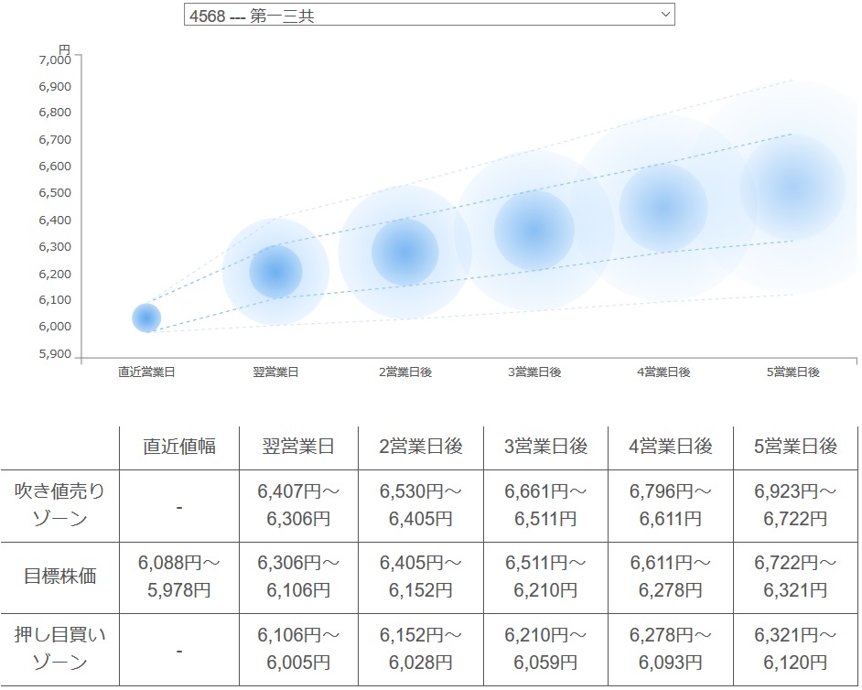Click the 3営業日後 bubble on the chart
This screenshot has width=862, height=690.
534,231
